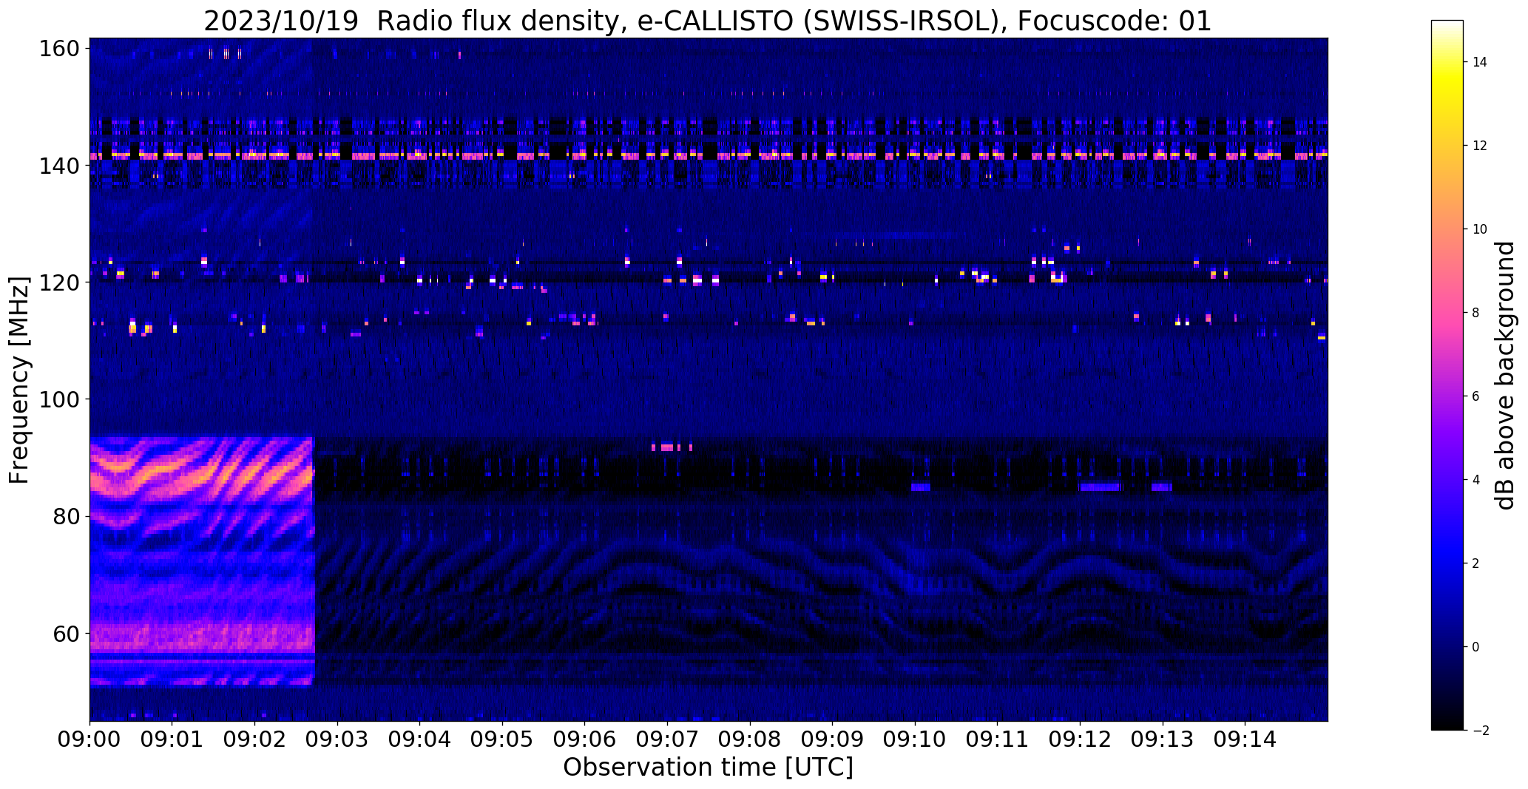Click the colorbar tick label 8
The height and width of the screenshot is (789, 1528).
pyautogui.click(x=1476, y=313)
